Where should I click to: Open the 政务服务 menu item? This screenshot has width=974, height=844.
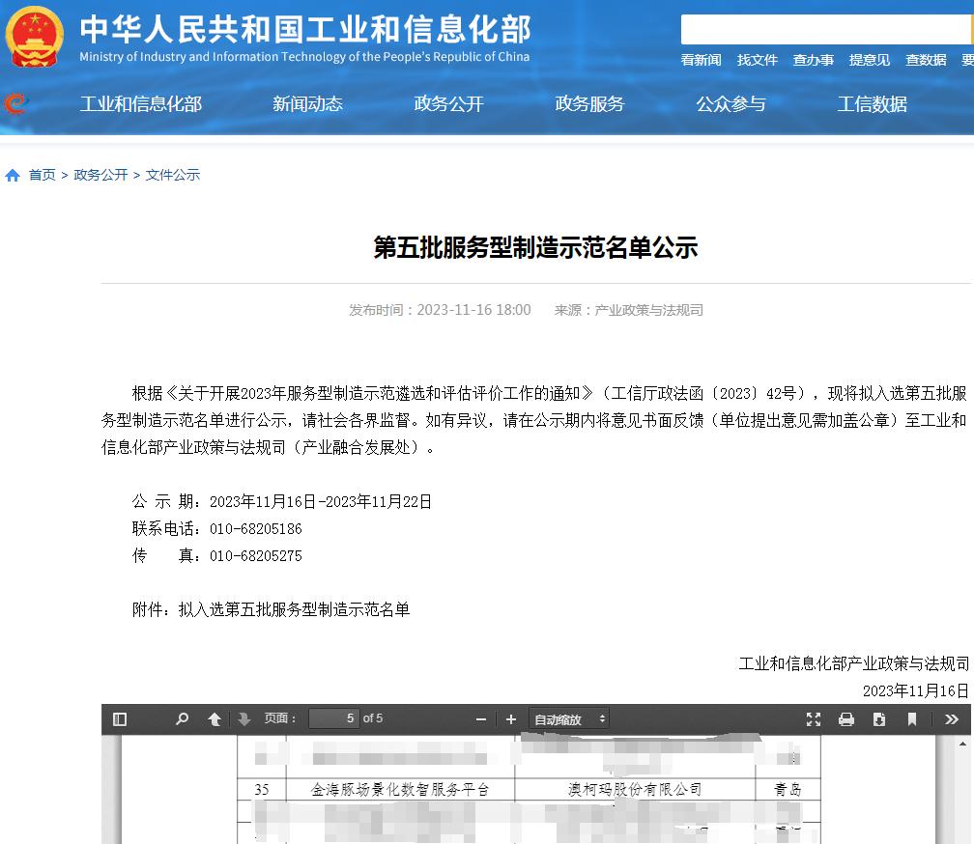590,103
